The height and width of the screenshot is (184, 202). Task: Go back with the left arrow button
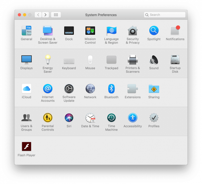tap(38, 15)
